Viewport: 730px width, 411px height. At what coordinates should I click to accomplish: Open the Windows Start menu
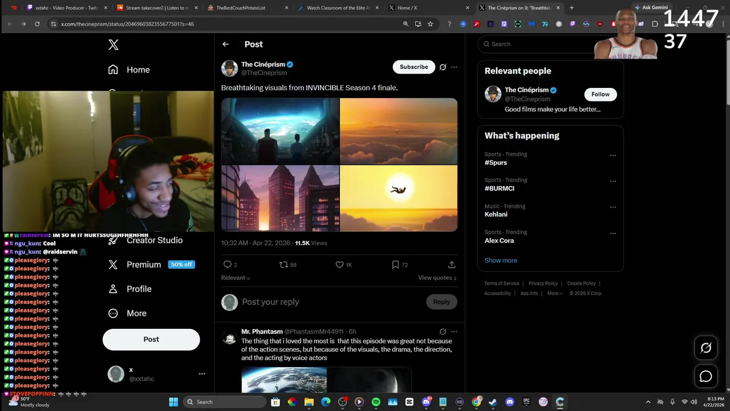pos(173,402)
